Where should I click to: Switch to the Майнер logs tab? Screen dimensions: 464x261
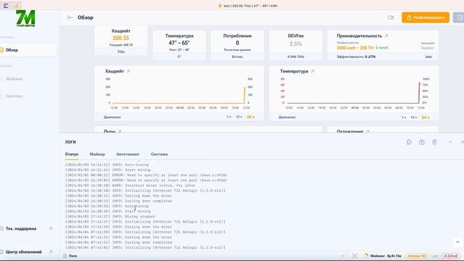click(x=97, y=154)
